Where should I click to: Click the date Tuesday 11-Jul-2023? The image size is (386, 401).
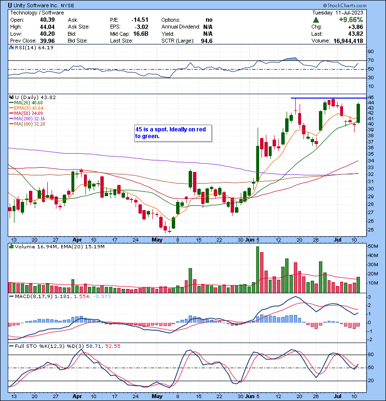coord(337,13)
